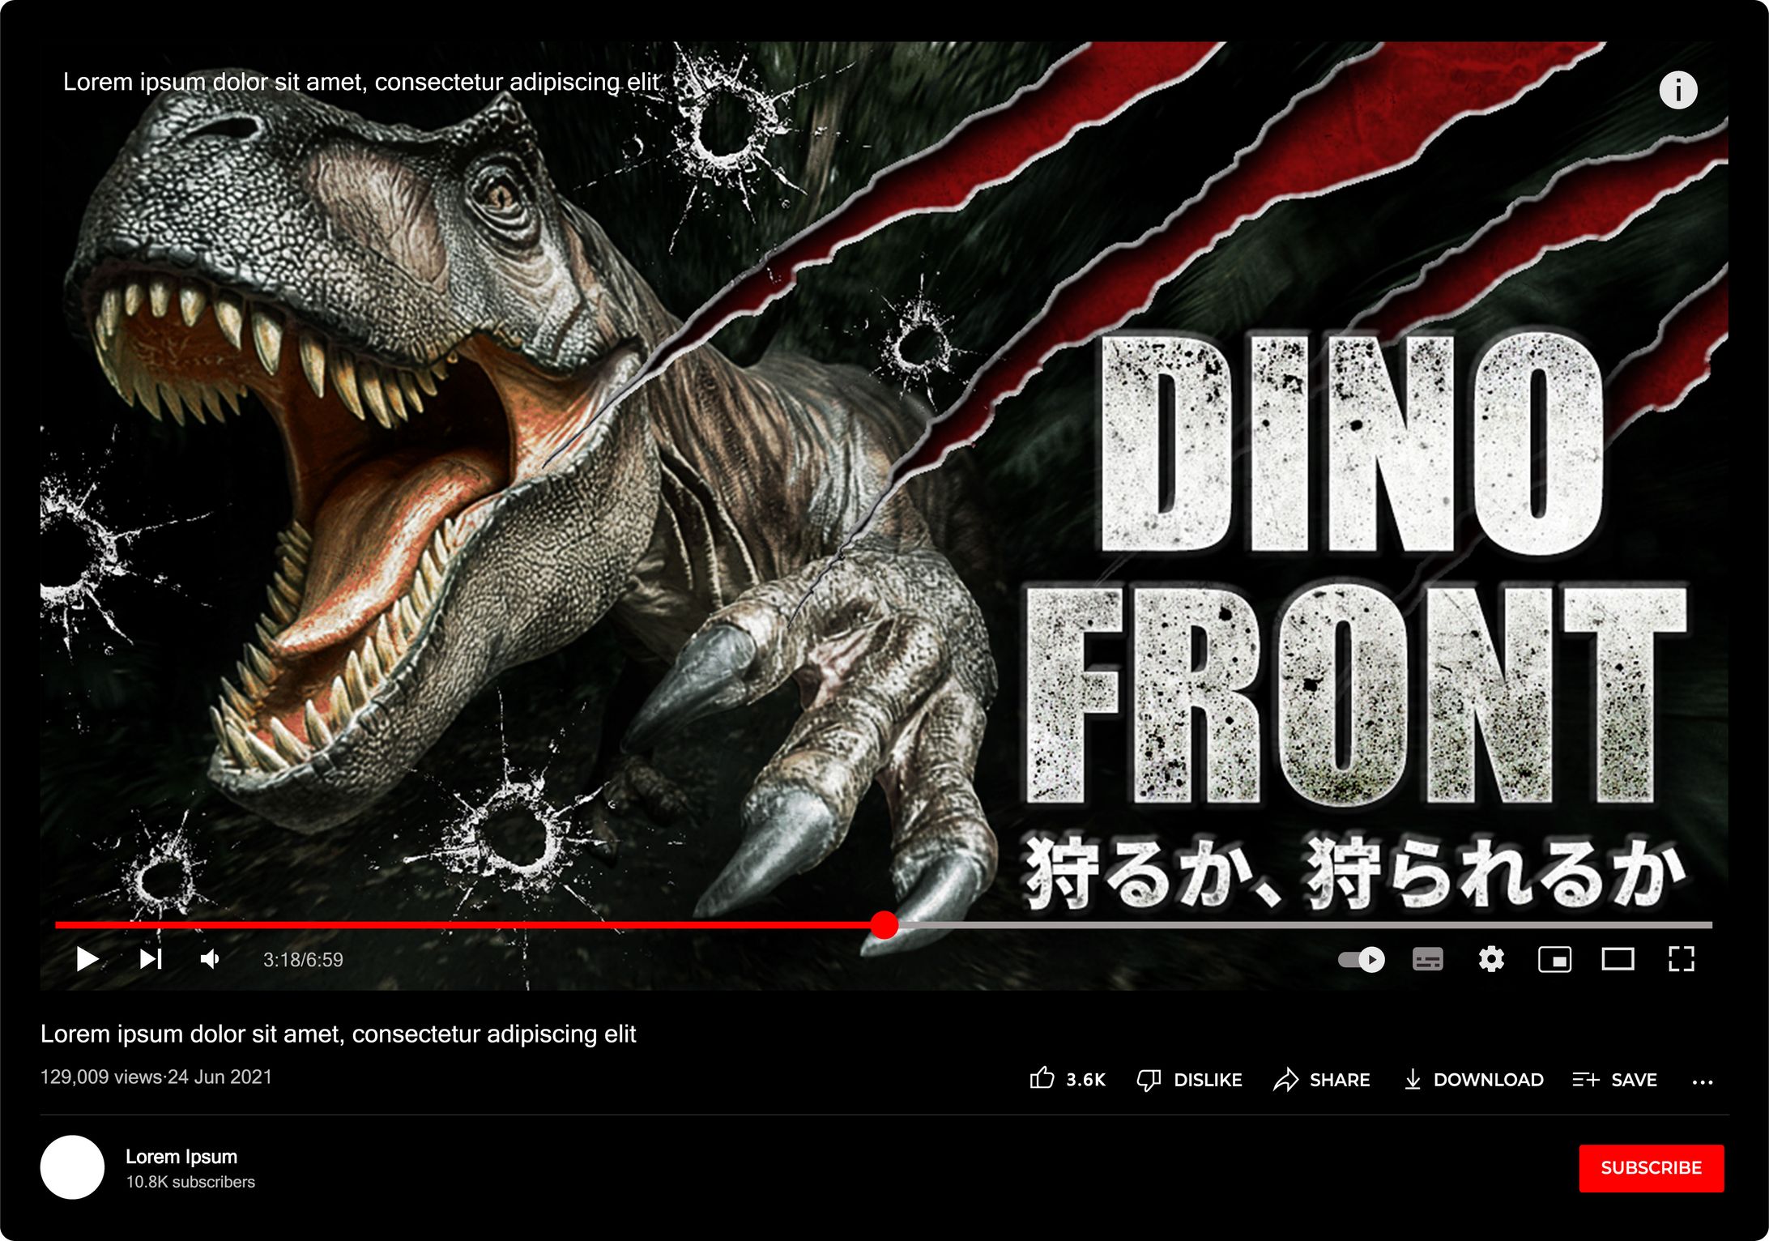Open the SHARE options
Image resolution: width=1769 pixels, height=1241 pixels.
(x=1321, y=1080)
